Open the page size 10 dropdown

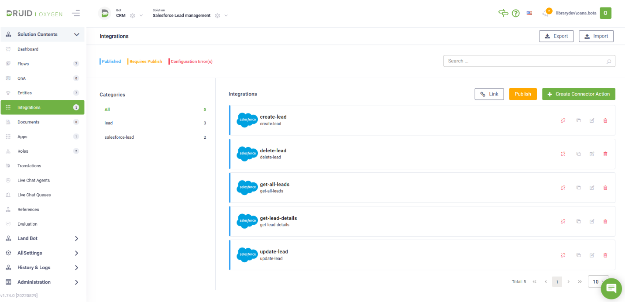(x=598, y=281)
